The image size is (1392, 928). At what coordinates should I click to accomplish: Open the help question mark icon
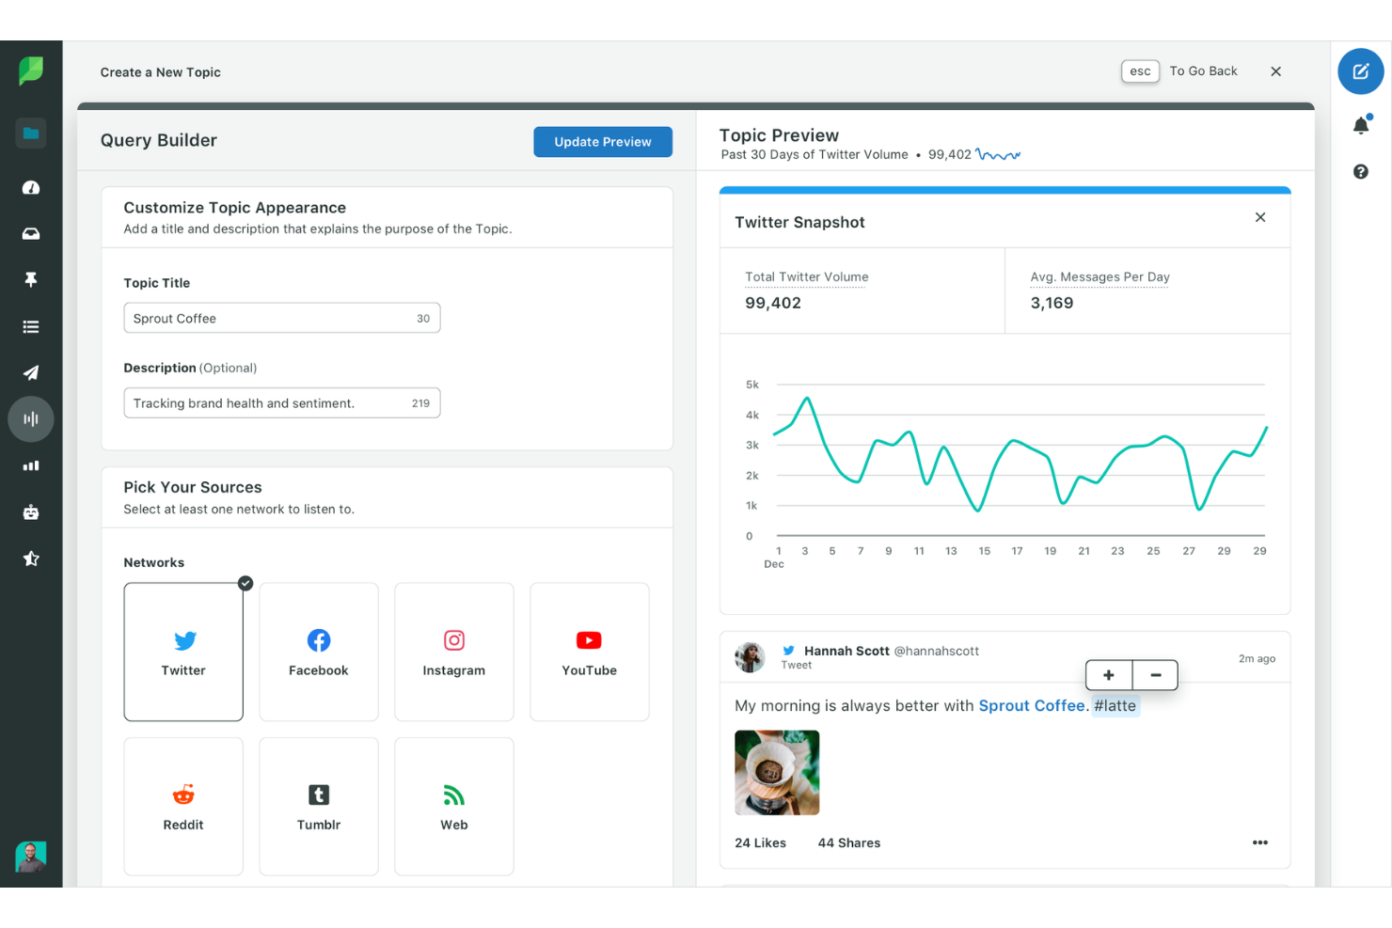[x=1361, y=172]
